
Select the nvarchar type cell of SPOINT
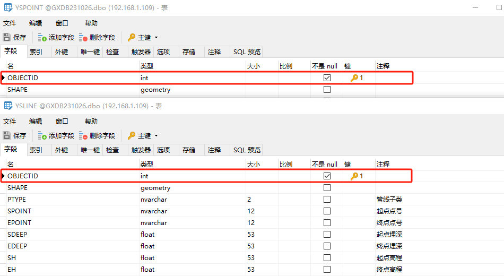click(154, 211)
